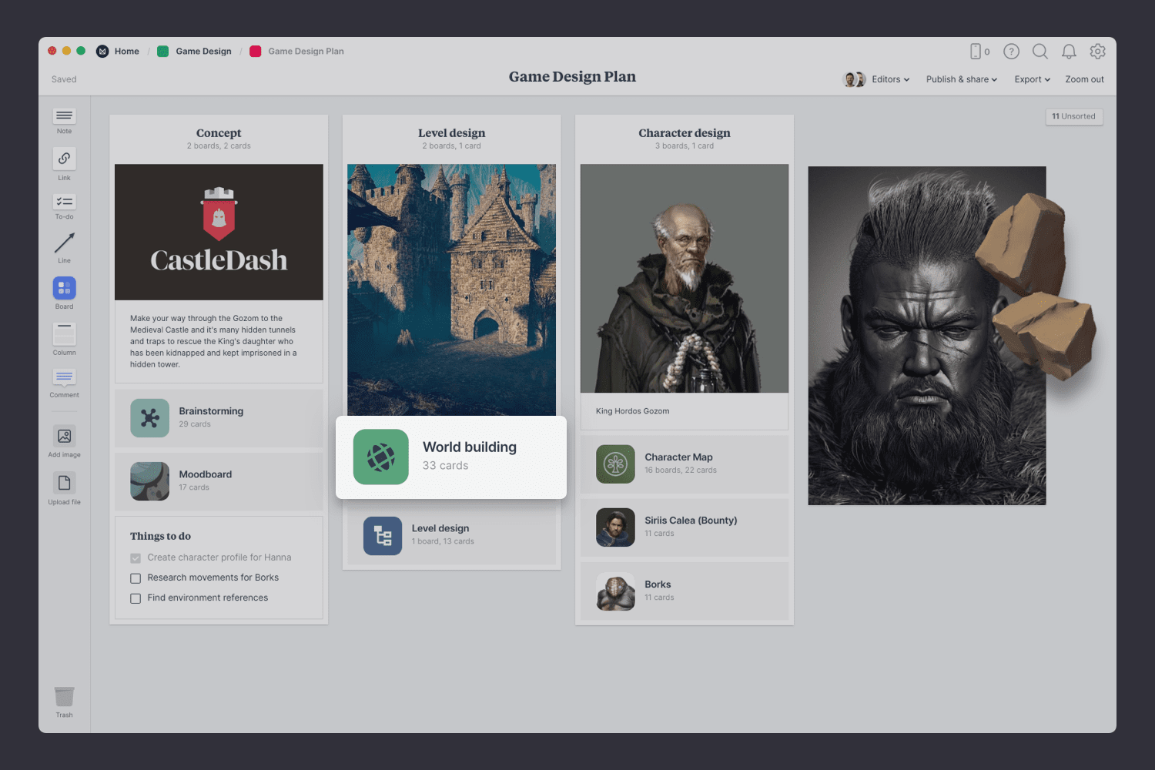Open the search icon in the top bar
This screenshot has width=1155, height=770.
click(x=1039, y=52)
